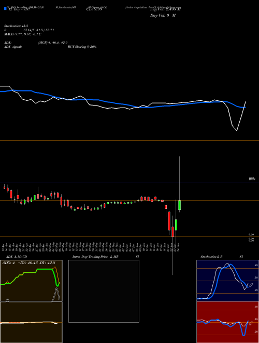Click the 'BUY Slowing @ 20%' signal text
This screenshot has height=343, width=259.
click(x=82, y=47)
